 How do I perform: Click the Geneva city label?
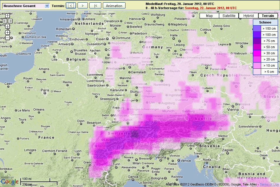click(x=103, y=146)
